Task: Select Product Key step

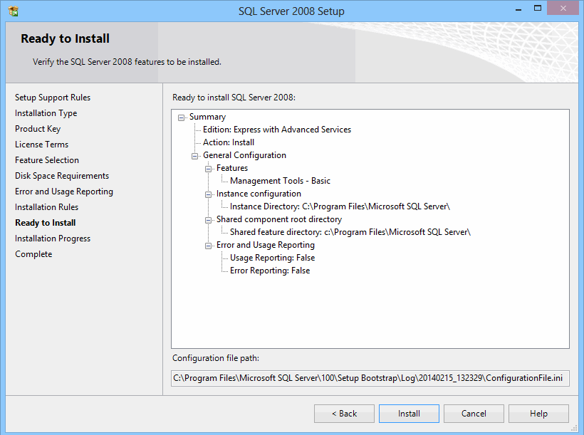Action: coord(38,129)
